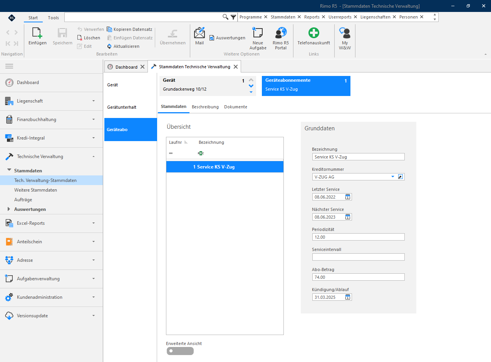Select Gerätunterhalt in the left panel
This screenshot has height=362, width=491.
(131, 107)
